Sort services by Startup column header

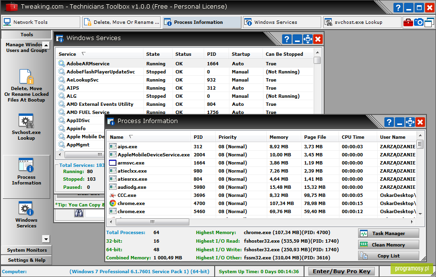tap(246, 54)
